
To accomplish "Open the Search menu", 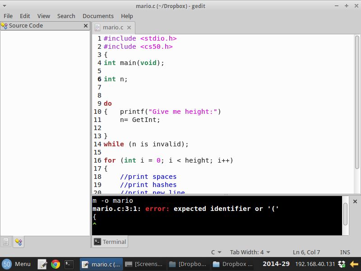I will click(x=66, y=16).
